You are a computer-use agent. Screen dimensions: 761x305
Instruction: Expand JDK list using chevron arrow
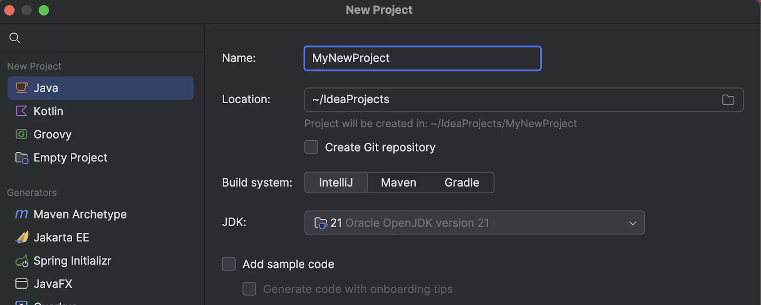[633, 223]
